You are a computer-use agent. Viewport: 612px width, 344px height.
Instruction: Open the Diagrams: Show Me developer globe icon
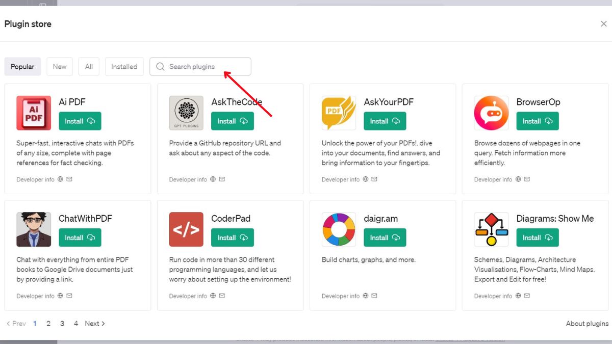518,296
